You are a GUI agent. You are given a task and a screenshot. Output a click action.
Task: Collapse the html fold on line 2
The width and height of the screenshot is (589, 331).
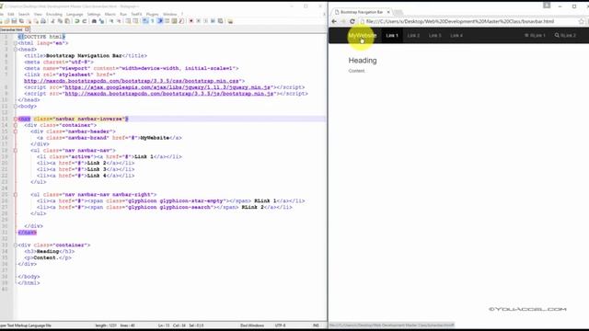coord(16,43)
